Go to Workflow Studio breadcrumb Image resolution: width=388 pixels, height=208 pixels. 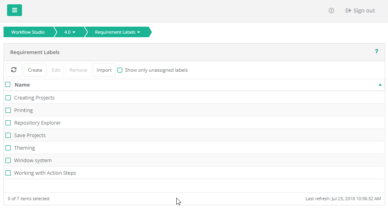pyautogui.click(x=28, y=32)
